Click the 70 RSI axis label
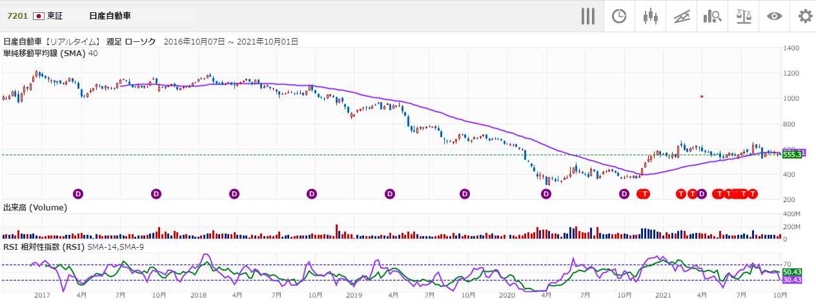816x304 pixels. 788,265
